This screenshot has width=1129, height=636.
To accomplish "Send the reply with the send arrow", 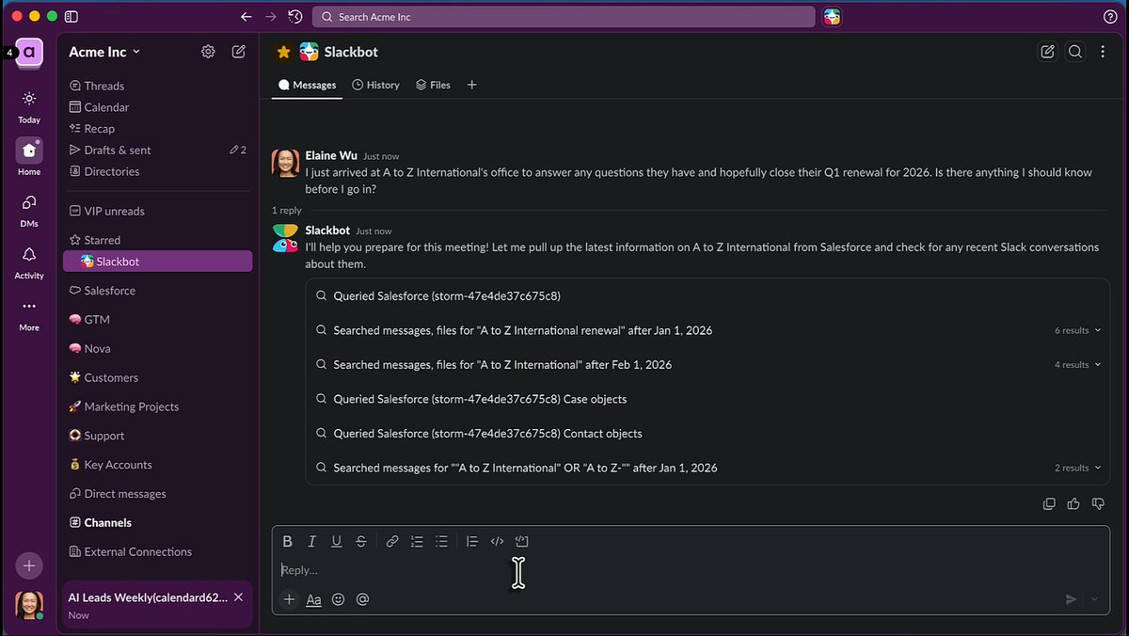I will coord(1071,599).
